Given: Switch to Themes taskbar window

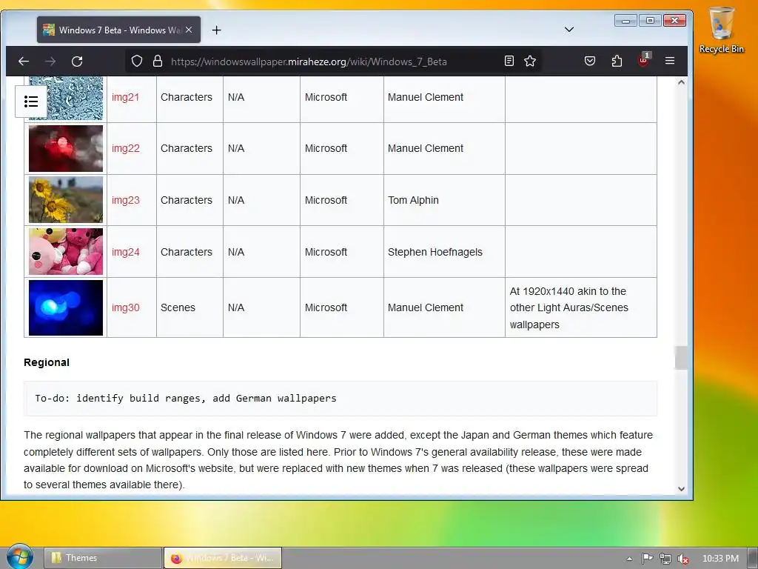Looking at the screenshot, I should point(103,558).
